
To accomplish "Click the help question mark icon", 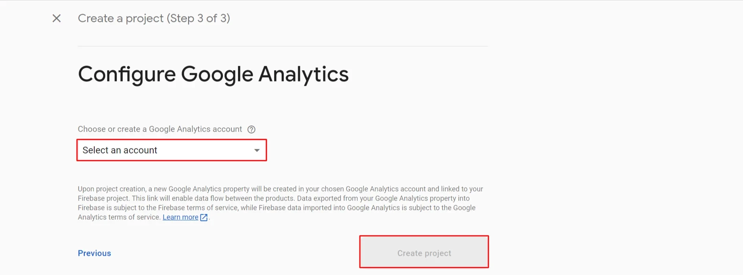I will (251, 129).
